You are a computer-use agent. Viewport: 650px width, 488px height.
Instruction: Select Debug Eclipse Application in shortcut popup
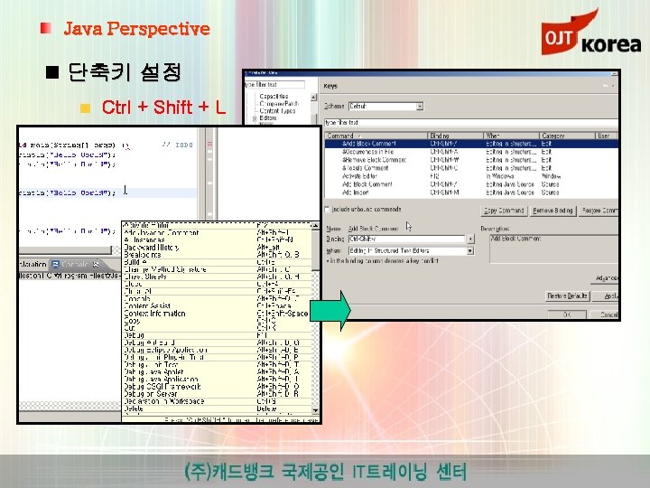click(x=217, y=350)
